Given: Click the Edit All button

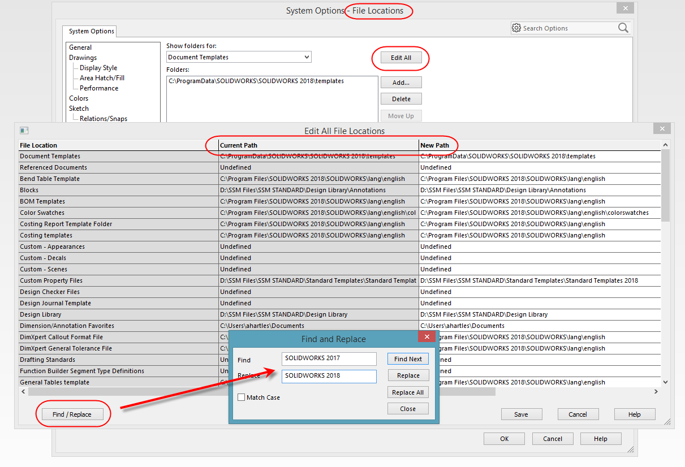Looking at the screenshot, I should [x=400, y=58].
